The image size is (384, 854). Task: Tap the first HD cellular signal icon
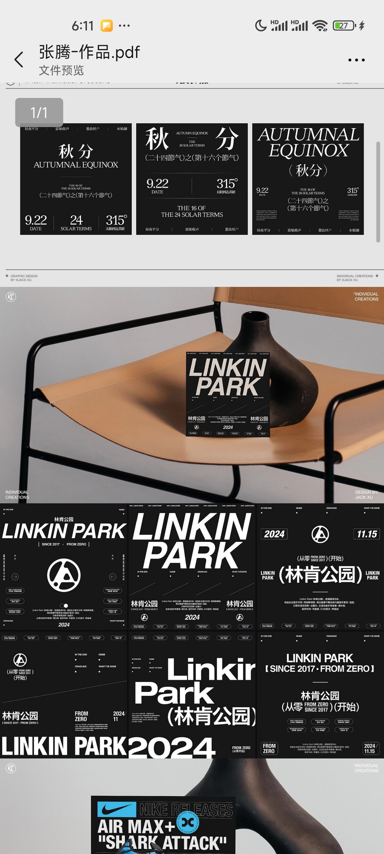coord(279,26)
